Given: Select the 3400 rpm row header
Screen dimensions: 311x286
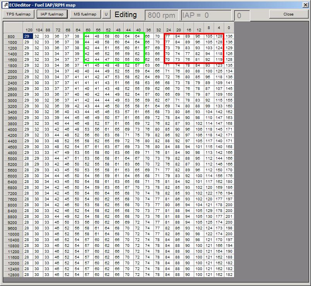Looking at the screenshot, I should click(x=13, y=112).
